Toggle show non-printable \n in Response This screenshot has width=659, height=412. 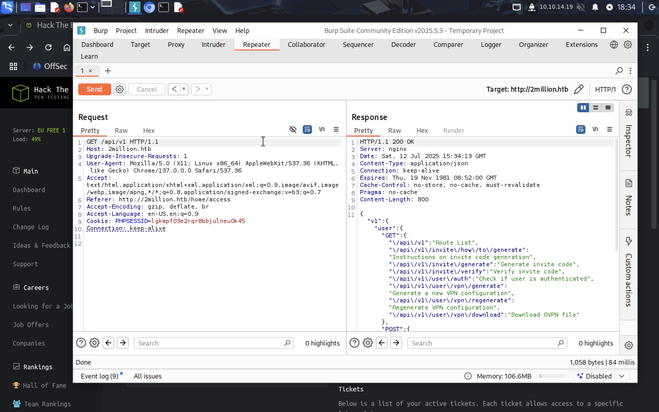pyautogui.click(x=595, y=129)
